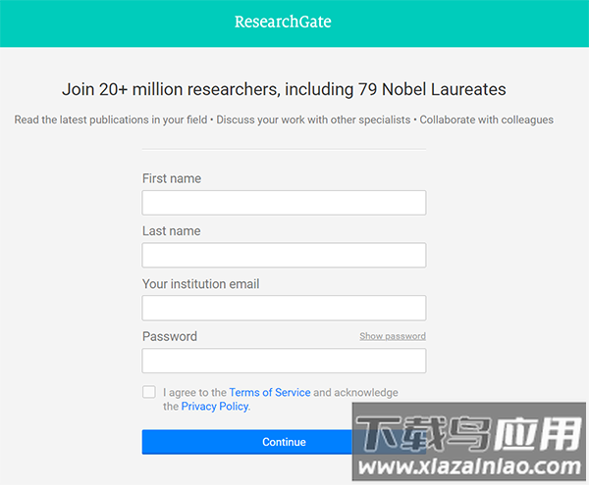Focus the First name input field
Viewport: 589px width, 485px height.
(x=284, y=203)
